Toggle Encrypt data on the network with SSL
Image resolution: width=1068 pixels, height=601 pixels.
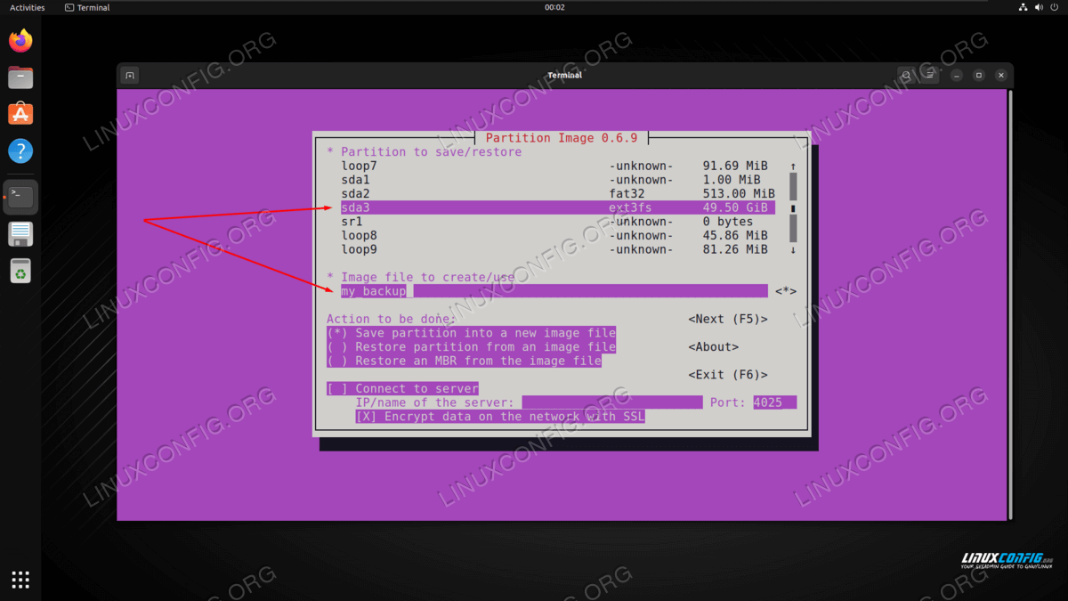point(499,417)
